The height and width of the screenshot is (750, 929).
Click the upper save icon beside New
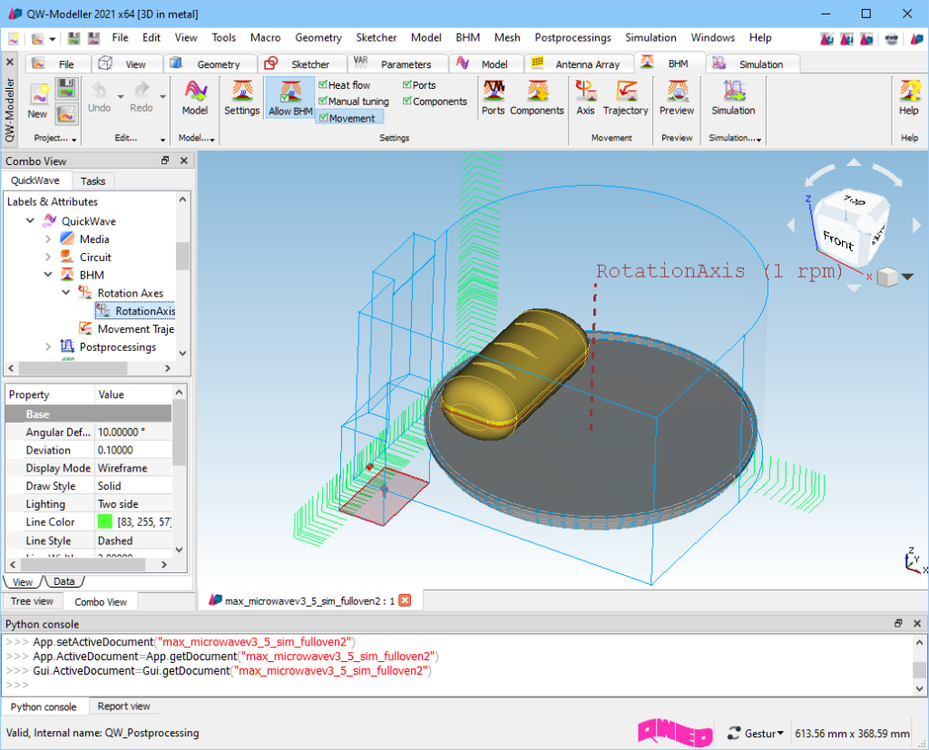tap(66, 89)
